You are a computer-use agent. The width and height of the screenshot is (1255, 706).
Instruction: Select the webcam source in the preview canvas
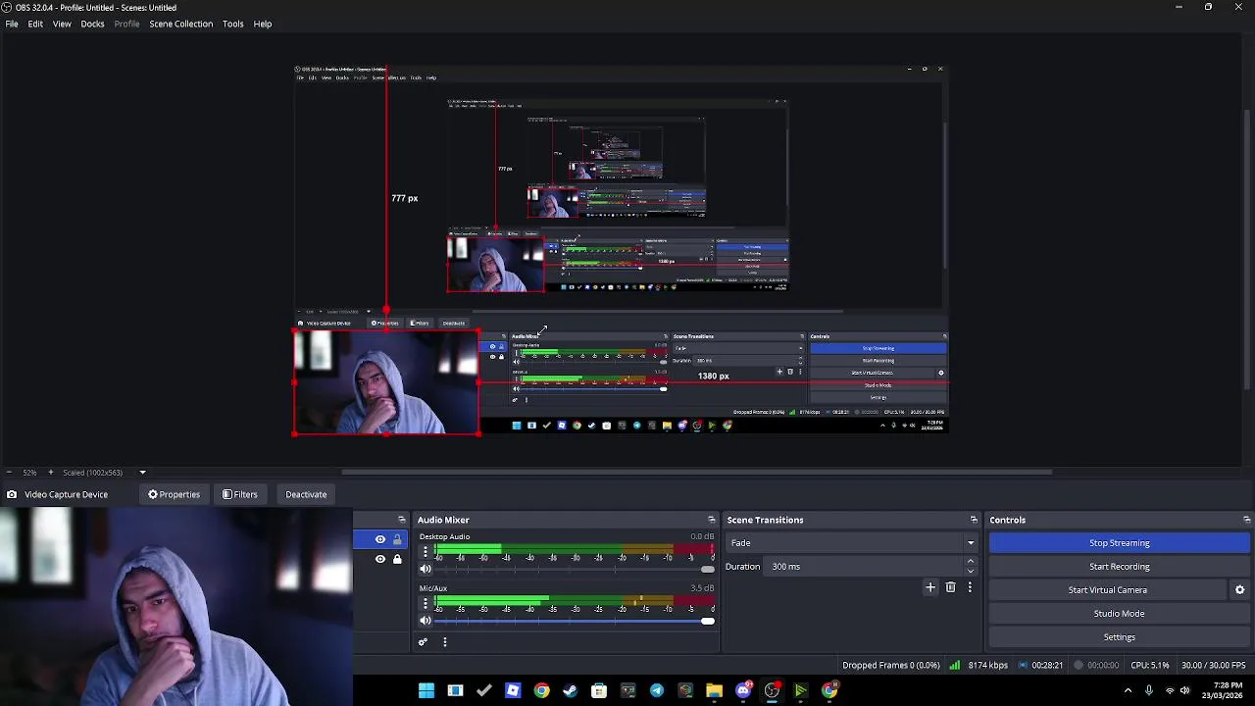(386, 382)
